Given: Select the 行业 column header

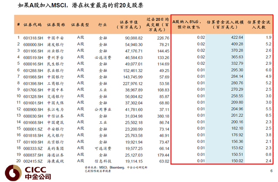Looking at the screenshot, I should (103, 25).
